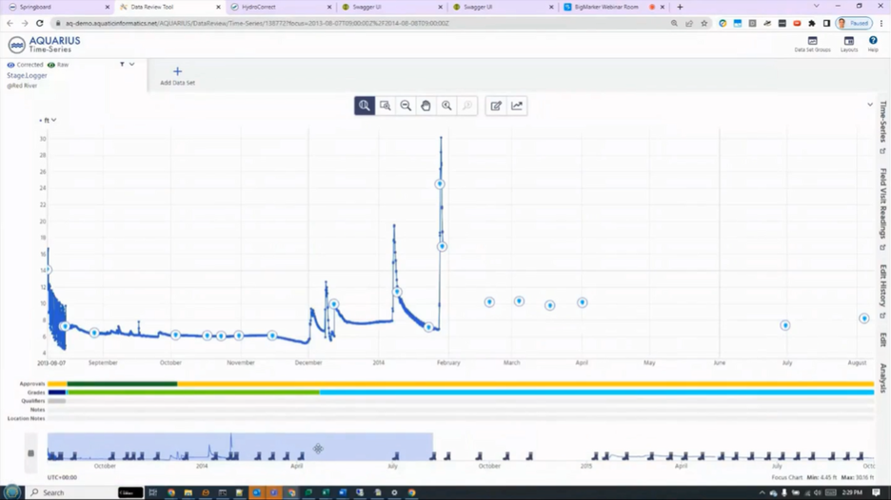
Task: Select the pan hand tool
Action: pos(426,106)
